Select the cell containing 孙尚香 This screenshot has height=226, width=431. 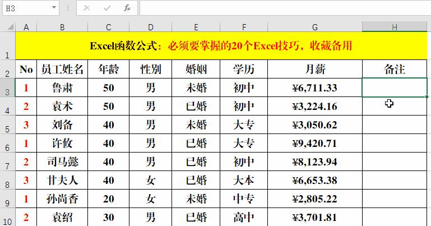click(62, 199)
